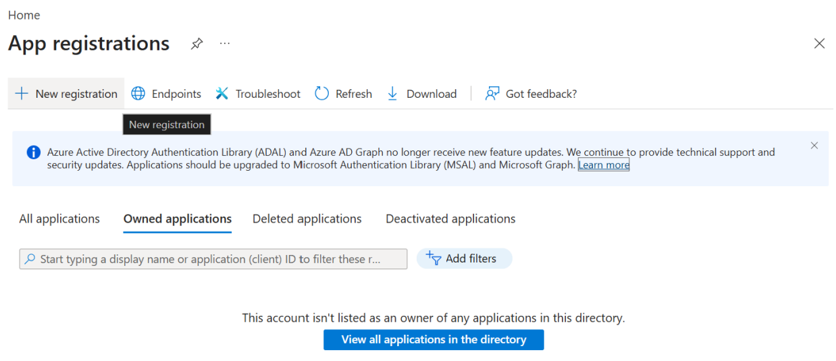Image resolution: width=836 pixels, height=361 pixels.
Task: Close the App registrations blade
Action: click(x=819, y=43)
